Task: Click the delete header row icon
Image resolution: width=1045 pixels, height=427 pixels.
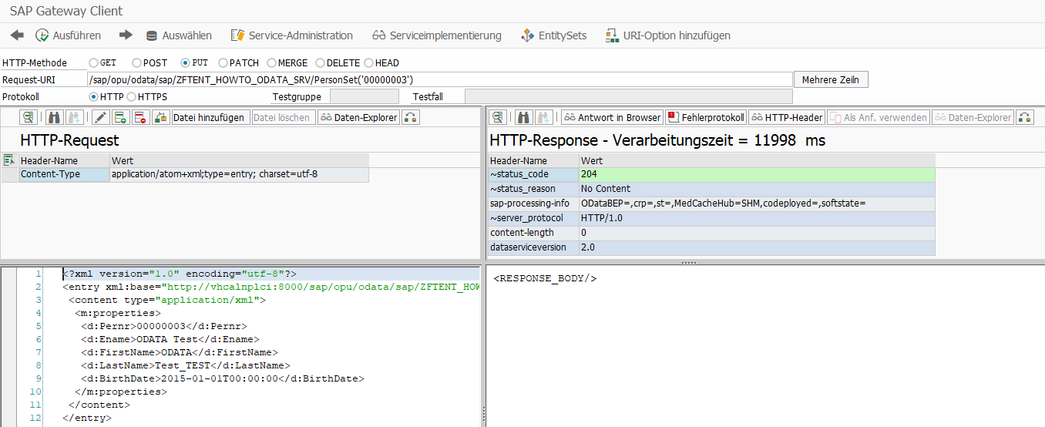Action: click(140, 117)
